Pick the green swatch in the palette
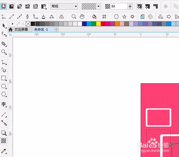Image resolution: width=179 pixels, height=157 pixels. point(94,24)
